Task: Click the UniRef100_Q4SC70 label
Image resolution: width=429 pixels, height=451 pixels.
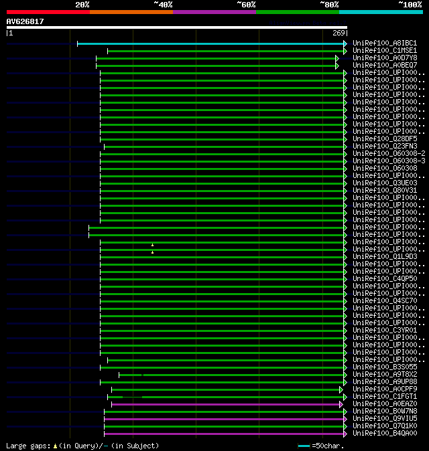Action: (x=385, y=301)
